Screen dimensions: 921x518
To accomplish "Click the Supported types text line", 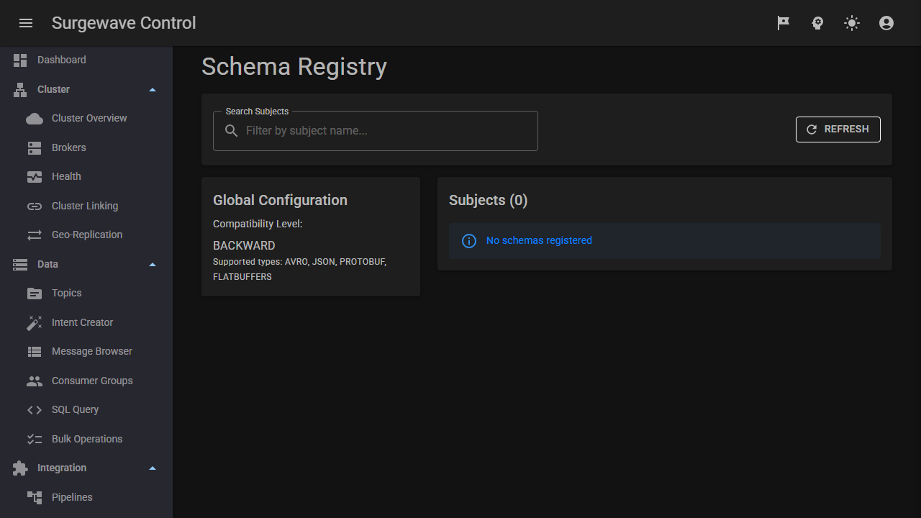I will (299, 269).
